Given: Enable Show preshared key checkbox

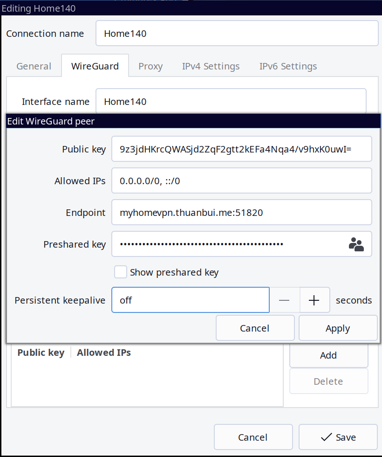Looking at the screenshot, I should click(121, 272).
